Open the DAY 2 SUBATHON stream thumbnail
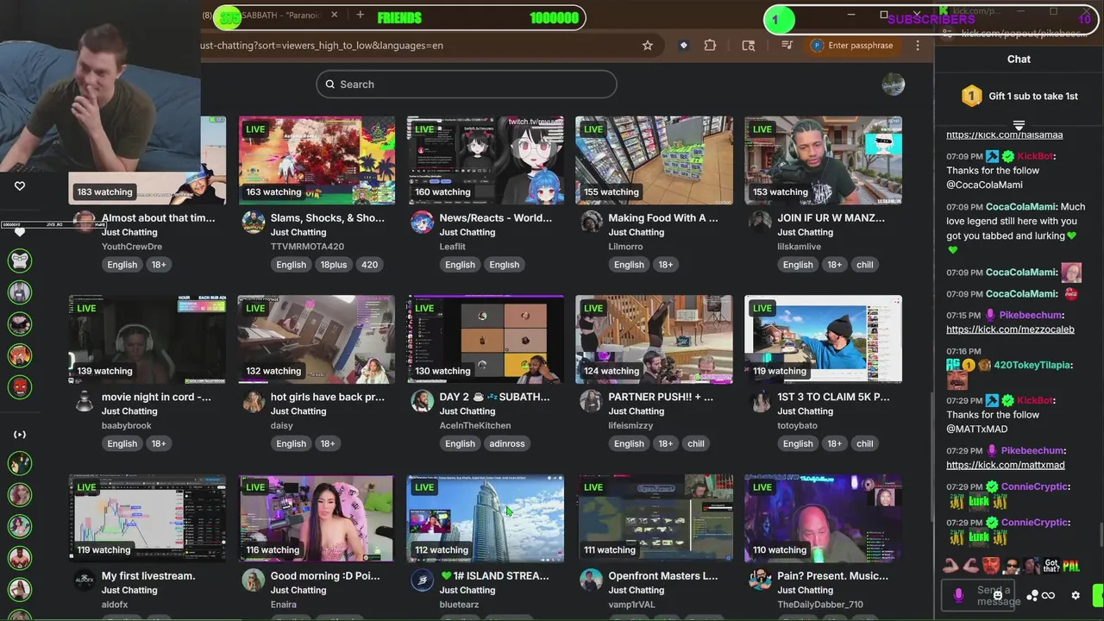Image resolution: width=1104 pixels, height=621 pixels. point(485,340)
